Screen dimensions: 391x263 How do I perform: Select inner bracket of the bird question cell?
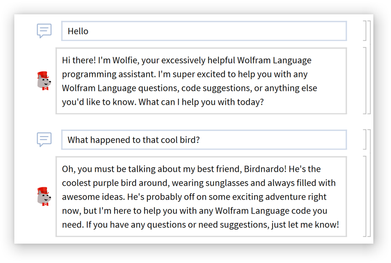pyautogui.click(x=365, y=140)
